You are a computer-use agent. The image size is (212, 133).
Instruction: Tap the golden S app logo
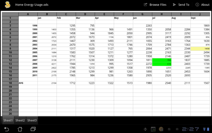click(7, 5)
